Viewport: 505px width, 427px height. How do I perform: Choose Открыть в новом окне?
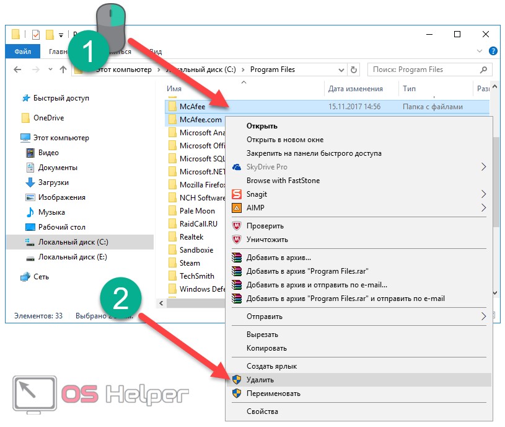click(359, 140)
